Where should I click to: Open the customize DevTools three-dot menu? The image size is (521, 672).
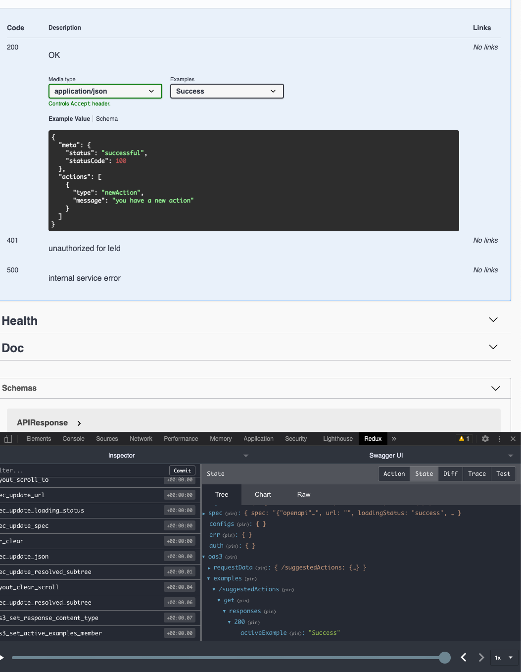click(499, 439)
